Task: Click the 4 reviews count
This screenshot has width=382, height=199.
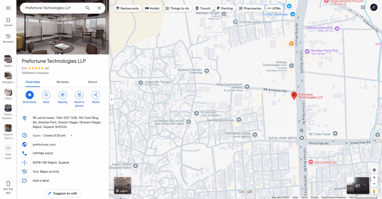Action: click(47, 68)
